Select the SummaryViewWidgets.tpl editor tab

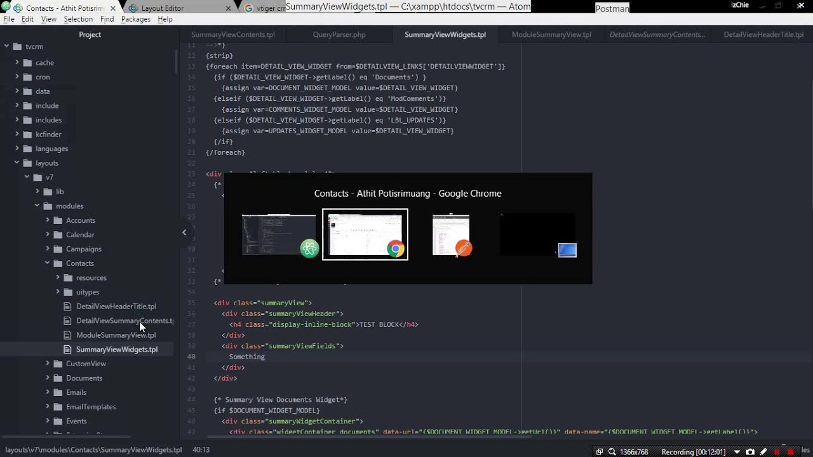[445, 34]
